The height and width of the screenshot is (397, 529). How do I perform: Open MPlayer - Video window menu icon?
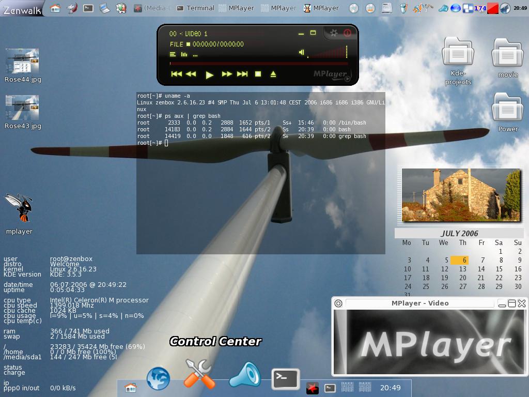338,303
